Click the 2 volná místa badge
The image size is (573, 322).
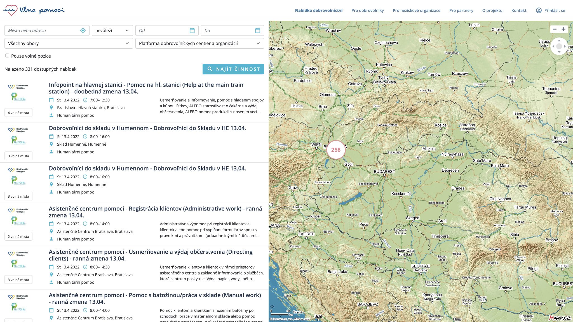tap(18, 236)
